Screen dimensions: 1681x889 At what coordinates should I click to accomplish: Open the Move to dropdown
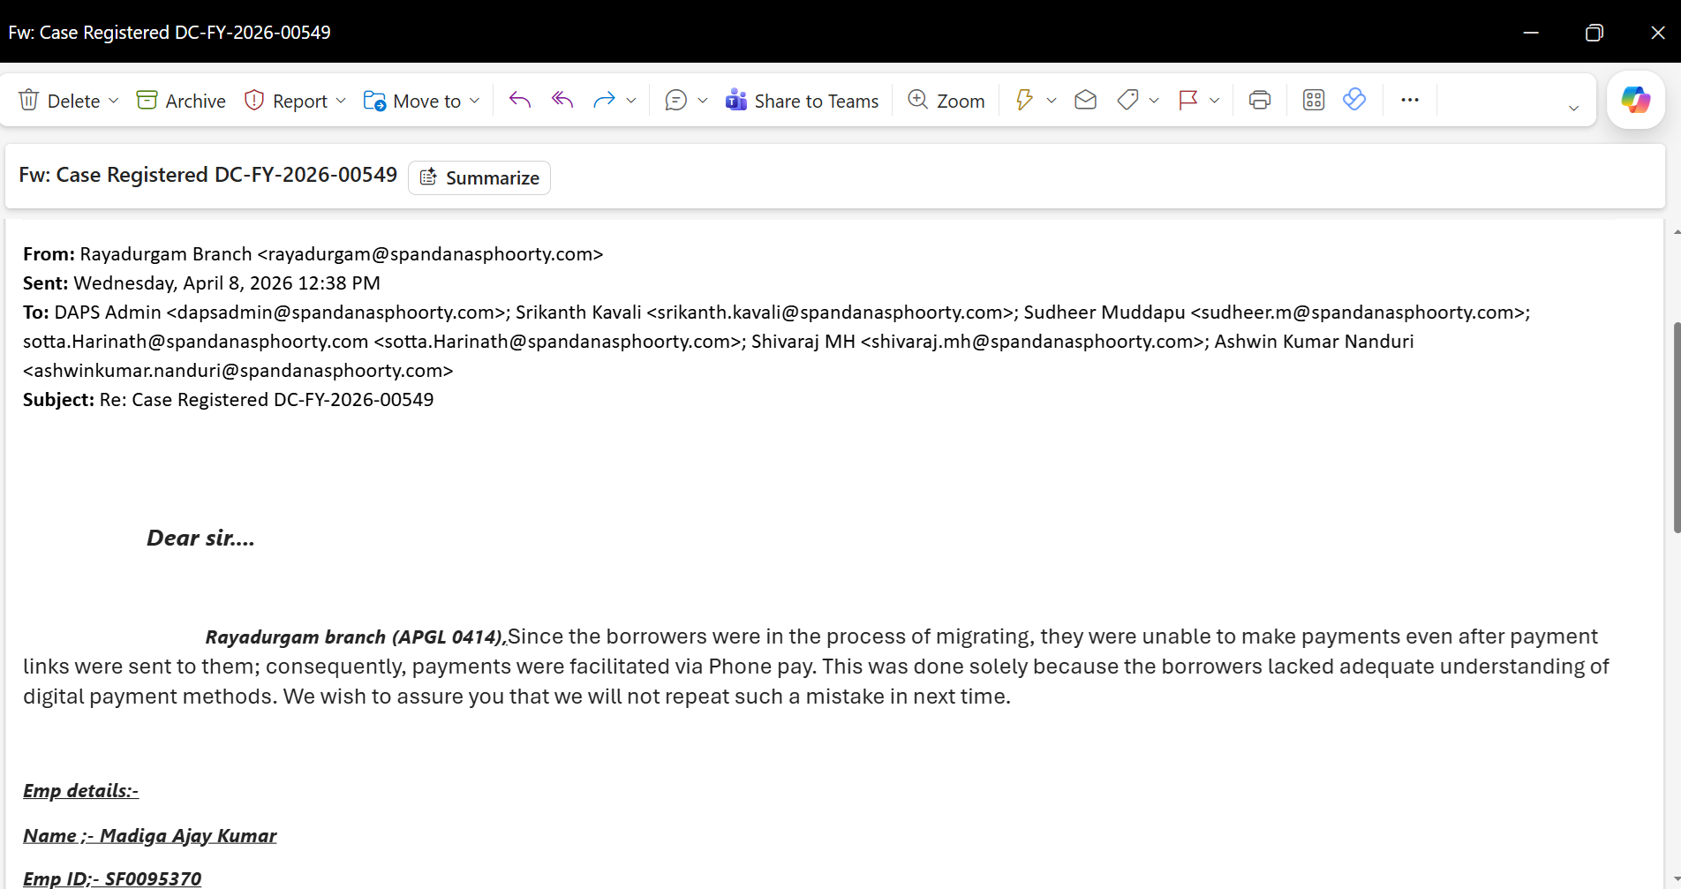click(x=421, y=101)
